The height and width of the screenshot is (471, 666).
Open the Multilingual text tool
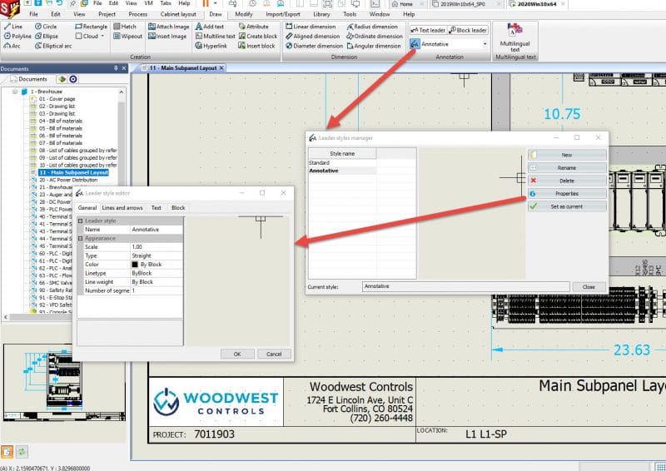(514, 37)
